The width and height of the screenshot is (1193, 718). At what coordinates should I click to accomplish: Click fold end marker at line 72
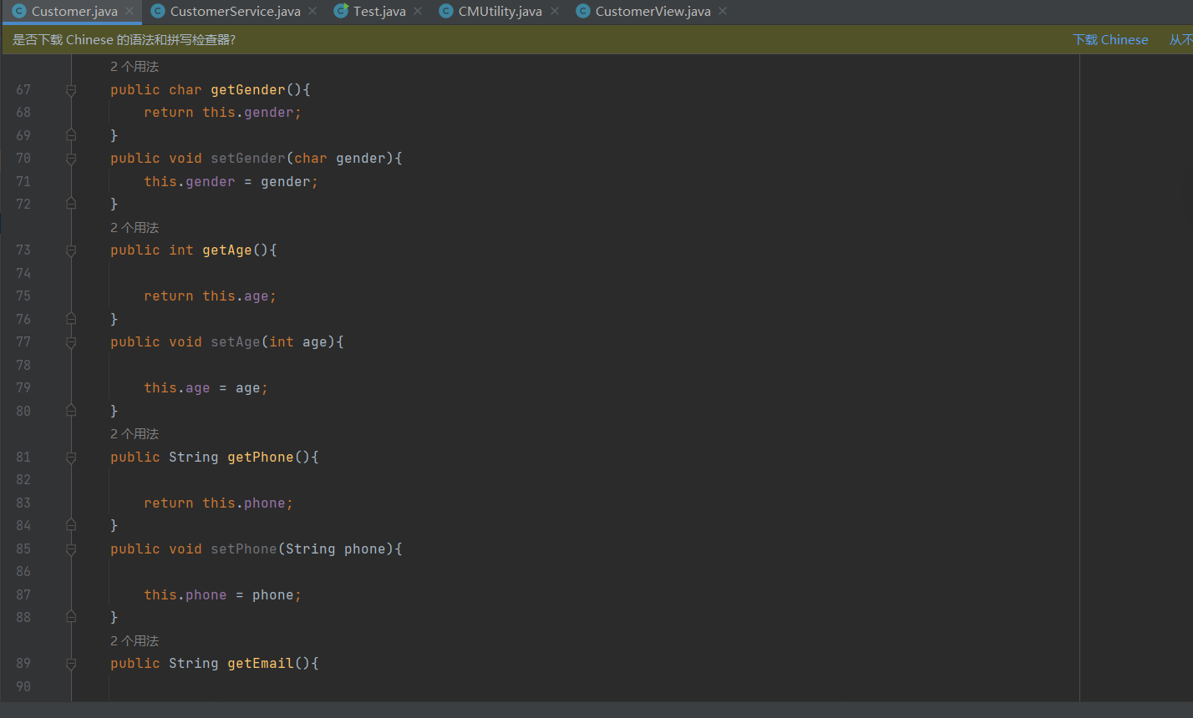click(71, 204)
